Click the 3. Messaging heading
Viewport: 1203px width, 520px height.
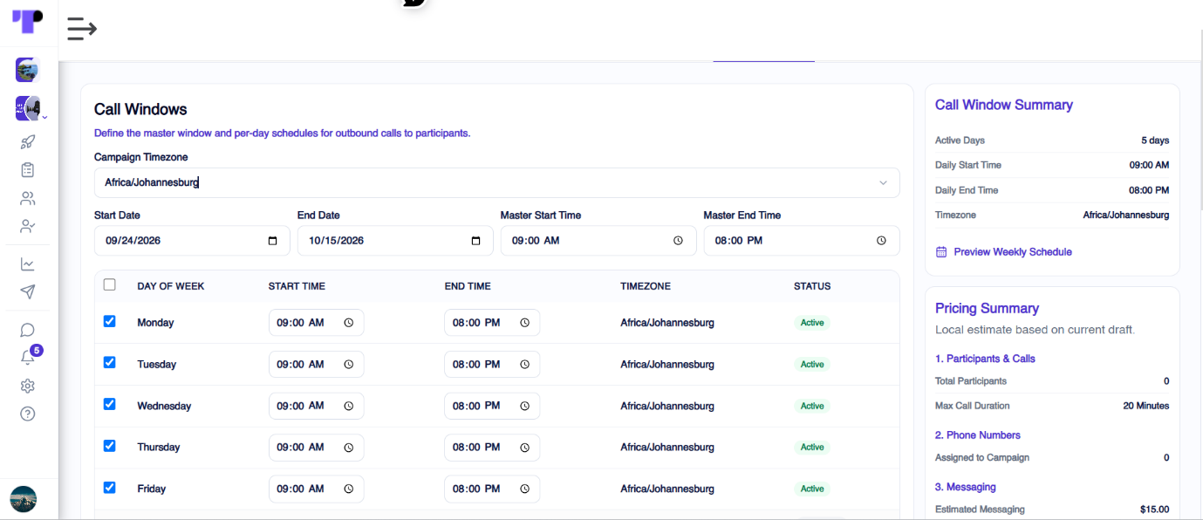coord(966,487)
